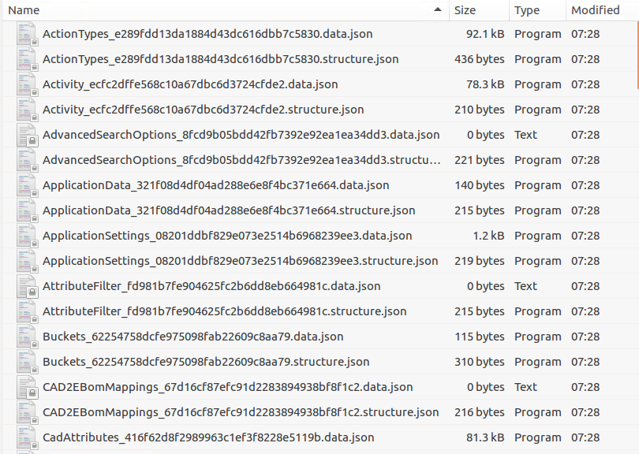Click locked icon of CAD2EBomMappings data.json
This screenshot has width=639, height=454.
click(26, 387)
